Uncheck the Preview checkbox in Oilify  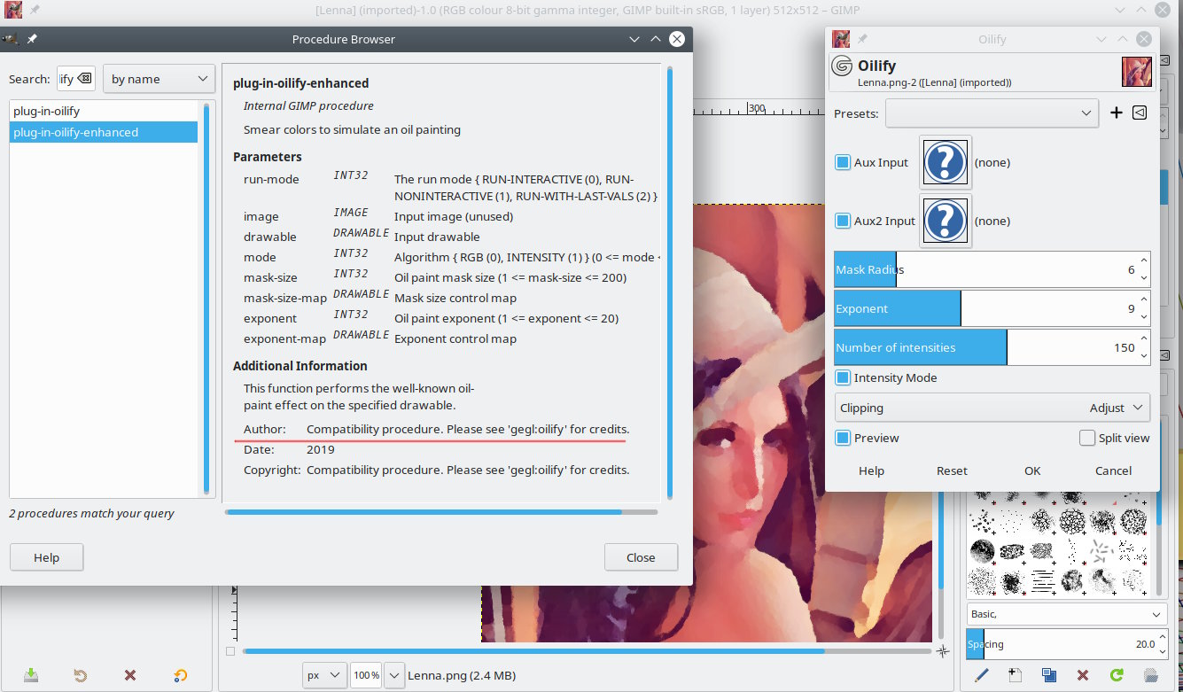click(843, 438)
